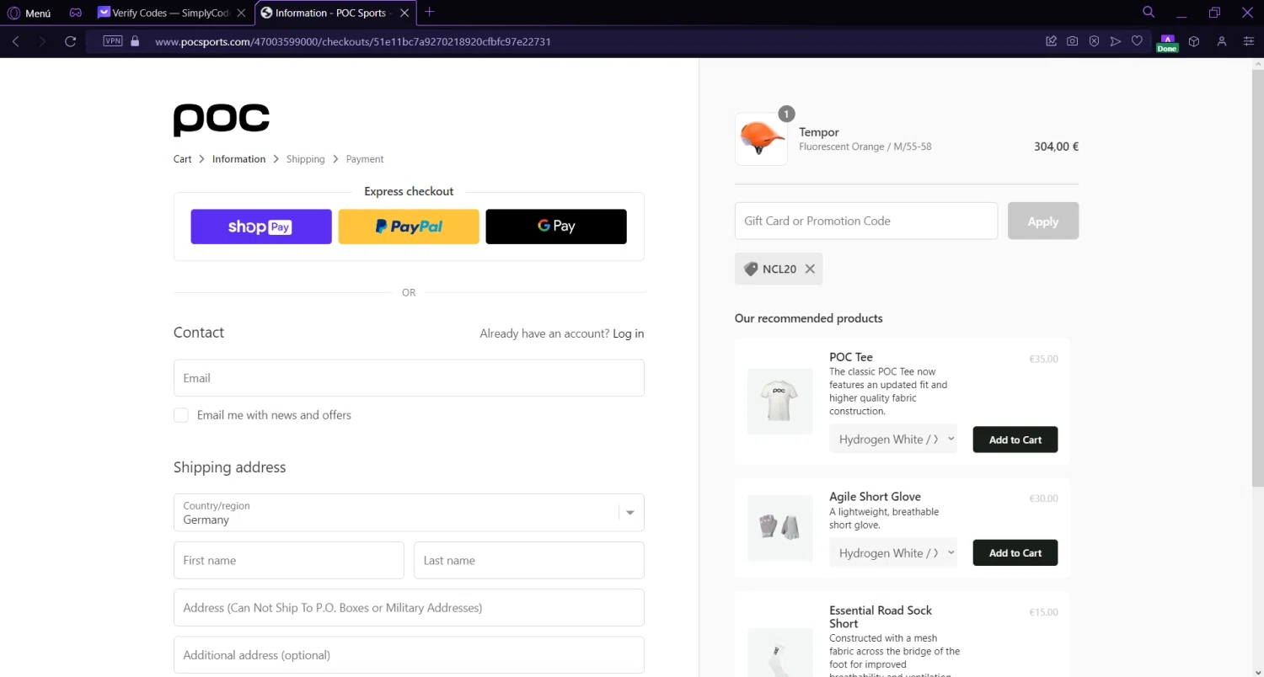Click the Payment breadcrumb step
1264x677 pixels.
365,159
